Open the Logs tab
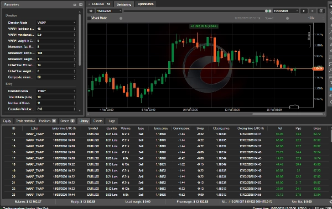Image resolution: width=332 pixels, height=209 pixels. (112, 121)
